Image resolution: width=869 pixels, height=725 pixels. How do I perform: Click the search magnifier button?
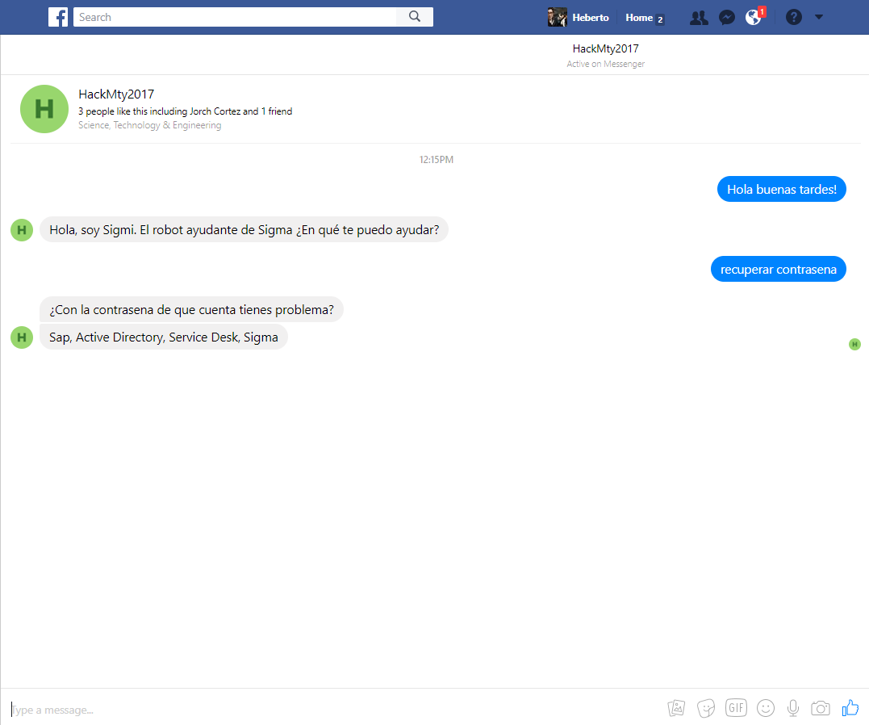(415, 17)
